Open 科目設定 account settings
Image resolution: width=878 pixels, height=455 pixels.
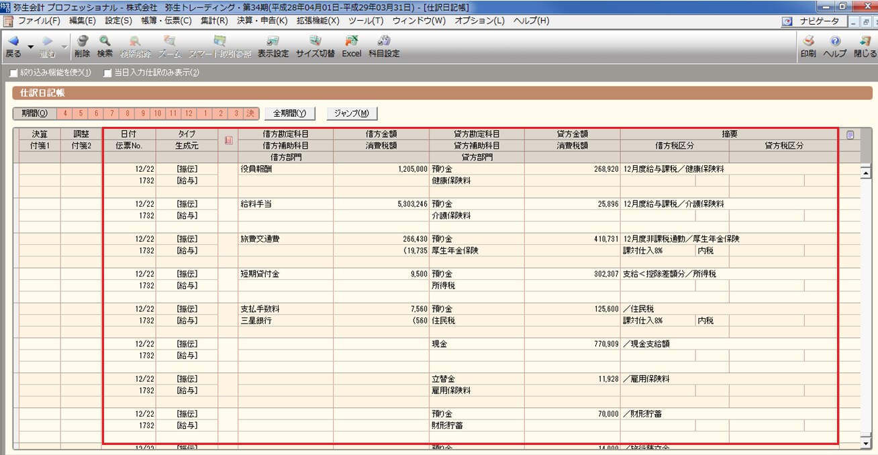[383, 45]
